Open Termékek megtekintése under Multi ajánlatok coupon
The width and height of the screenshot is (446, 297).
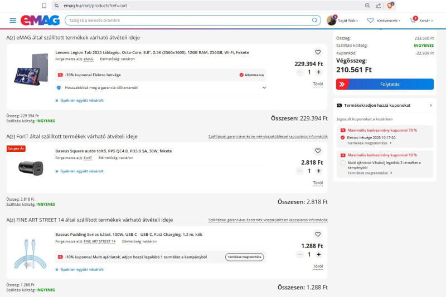pos(370,173)
